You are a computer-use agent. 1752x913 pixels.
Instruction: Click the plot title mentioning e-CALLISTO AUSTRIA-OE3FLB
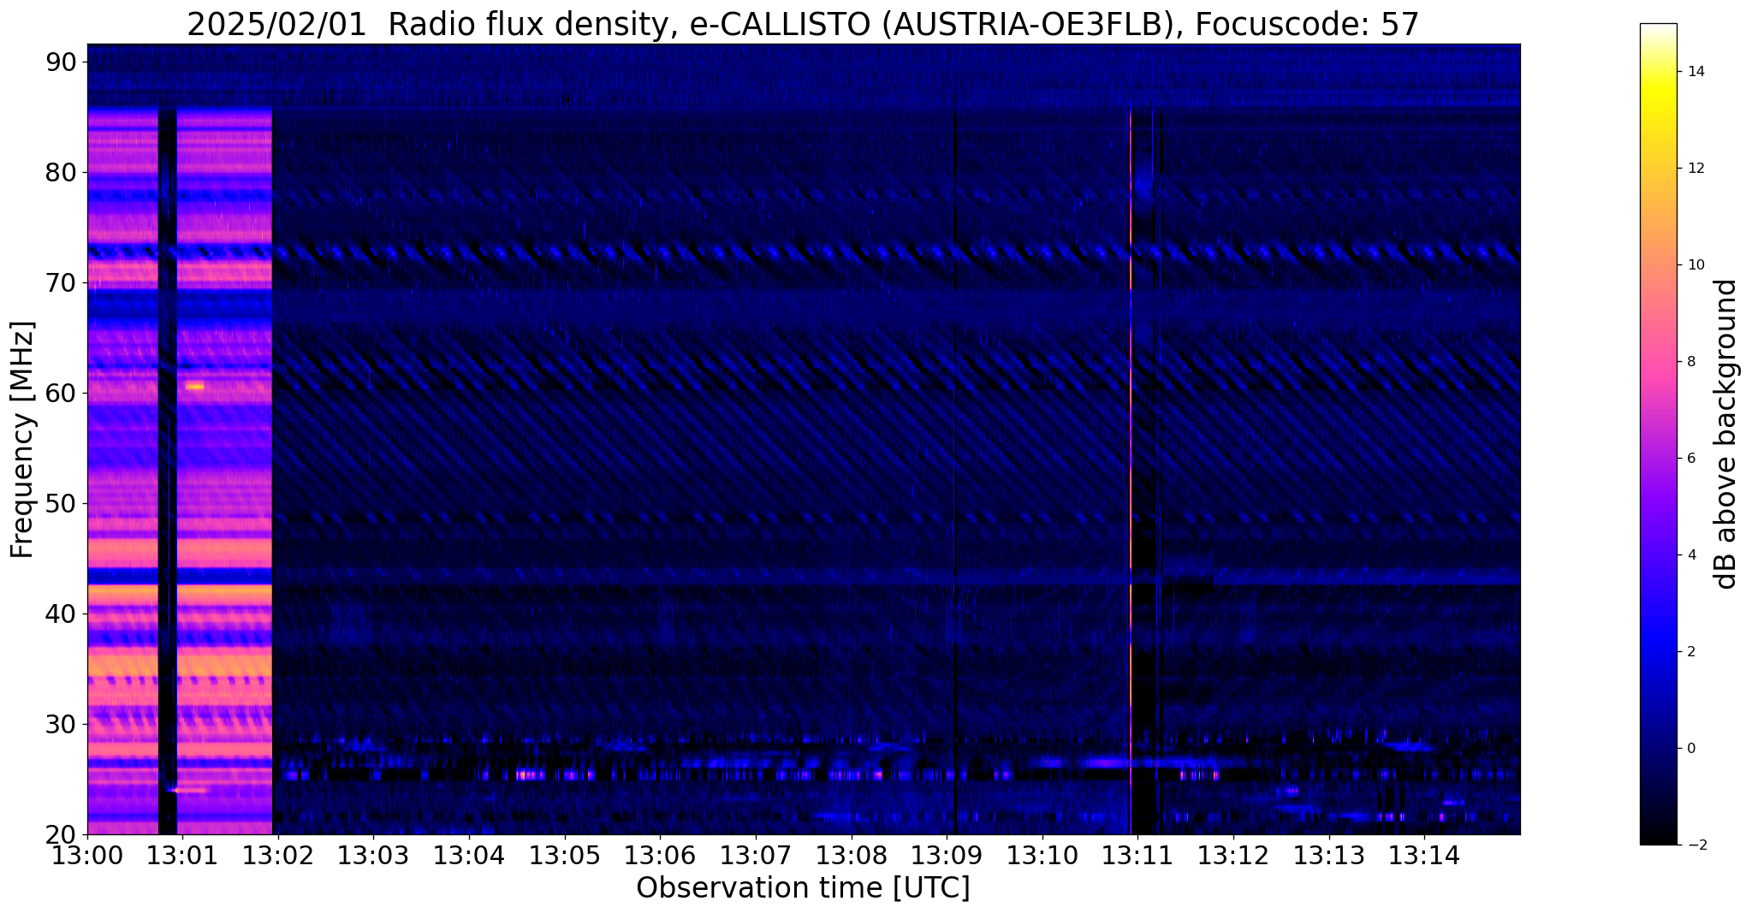(803, 25)
